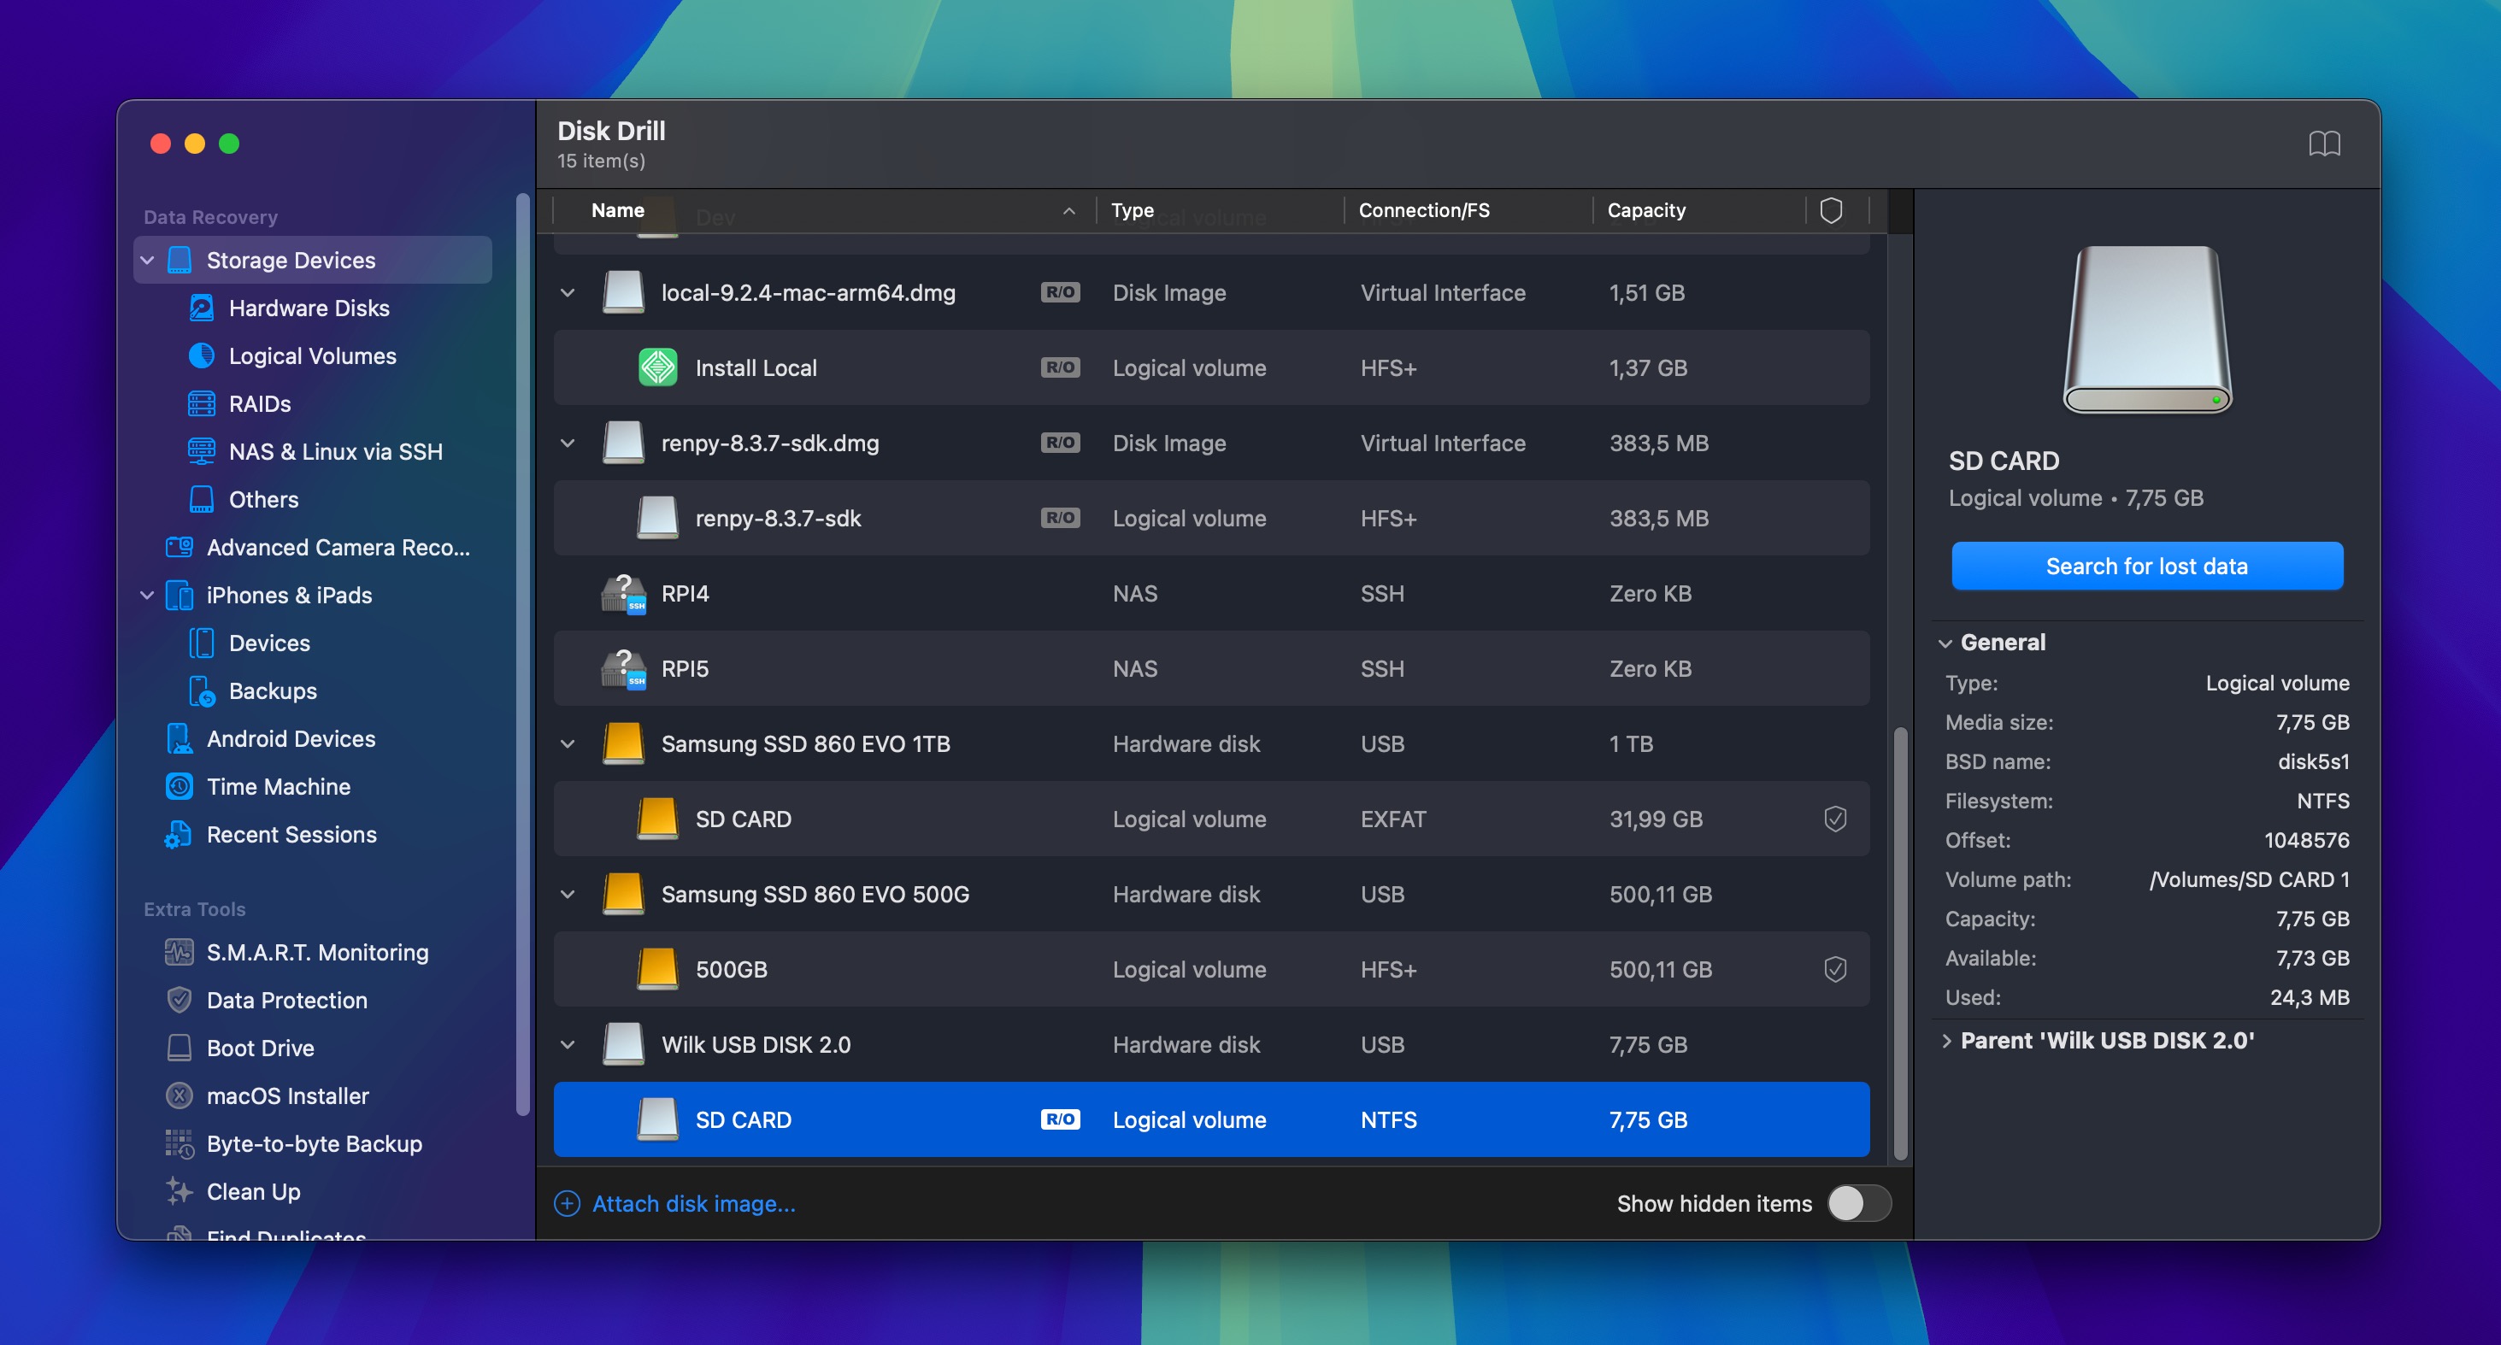Open the Recent Sessions sidebar item
This screenshot has height=1345, width=2501.
(x=291, y=834)
